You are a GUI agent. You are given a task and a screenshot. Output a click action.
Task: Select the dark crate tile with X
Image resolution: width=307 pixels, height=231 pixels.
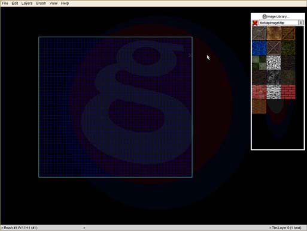[x=273, y=48]
